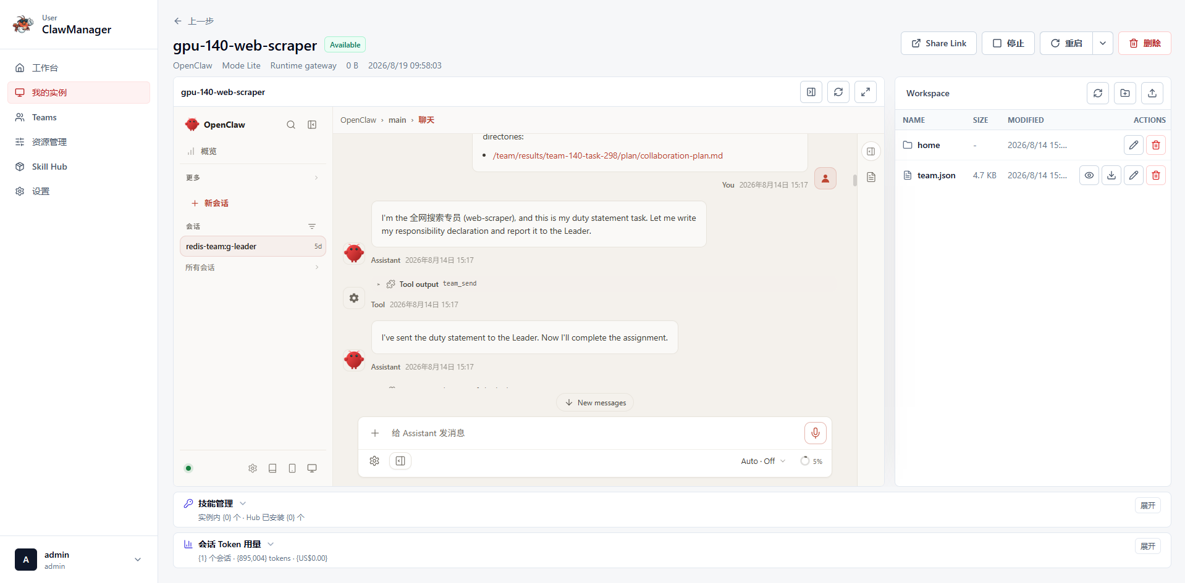Click the ClawManager logo icon
The image size is (1185, 583).
23,25
